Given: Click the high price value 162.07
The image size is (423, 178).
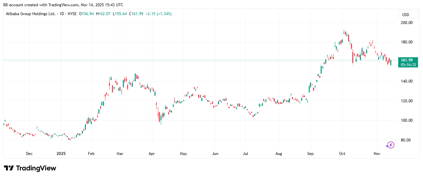Looking at the screenshot, I should pyautogui.click(x=105, y=14).
